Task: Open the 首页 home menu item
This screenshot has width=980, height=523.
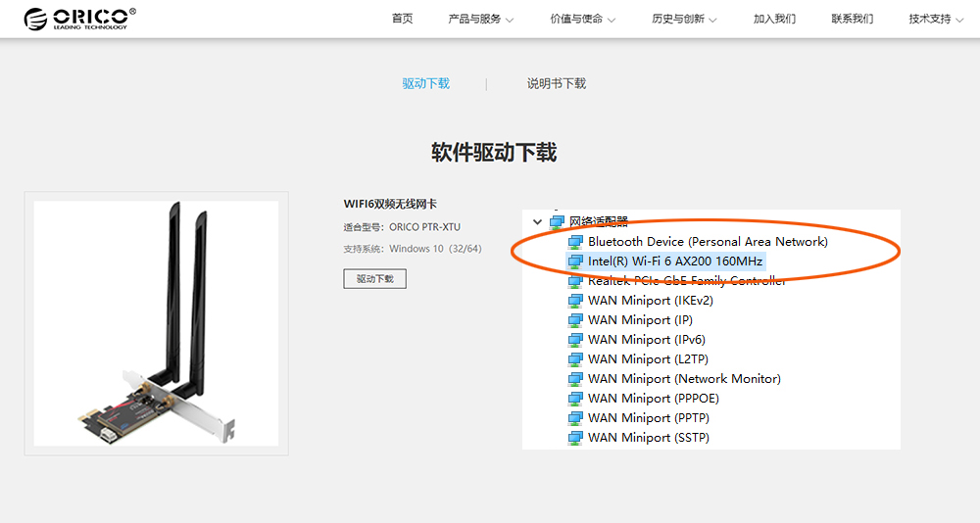Action: click(x=403, y=19)
